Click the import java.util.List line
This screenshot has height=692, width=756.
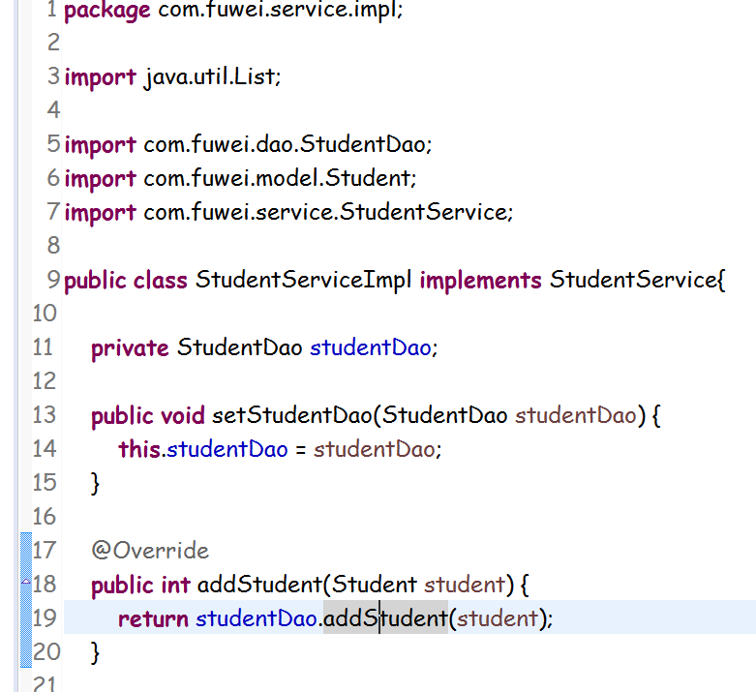click(x=172, y=77)
